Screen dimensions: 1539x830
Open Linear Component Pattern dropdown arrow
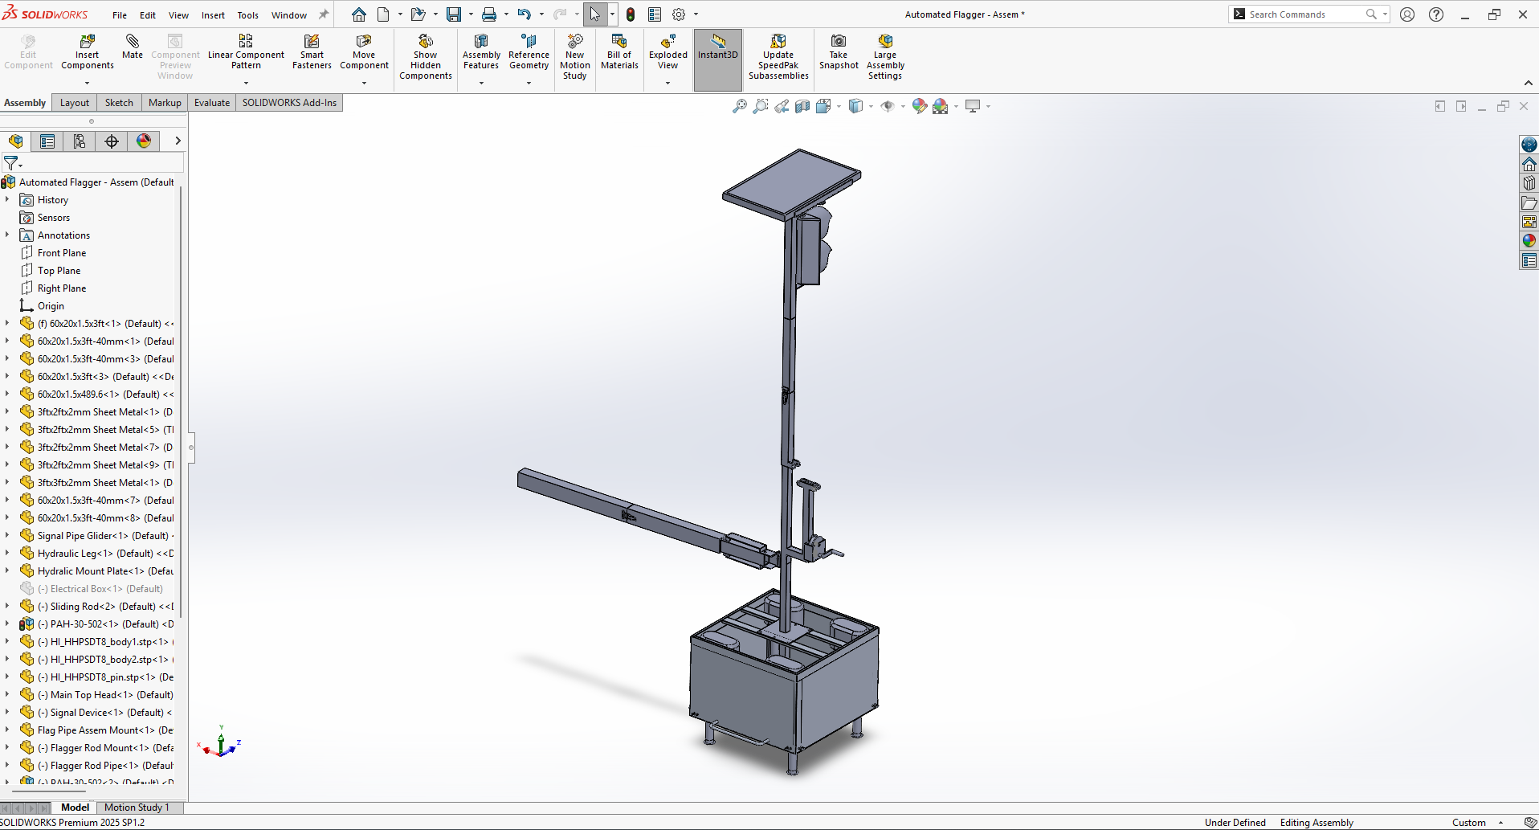click(246, 83)
